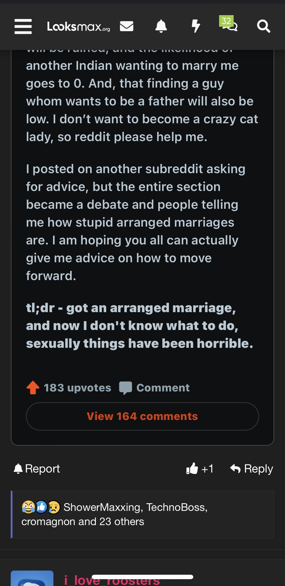Report this post with bell Report link

click(x=37, y=469)
